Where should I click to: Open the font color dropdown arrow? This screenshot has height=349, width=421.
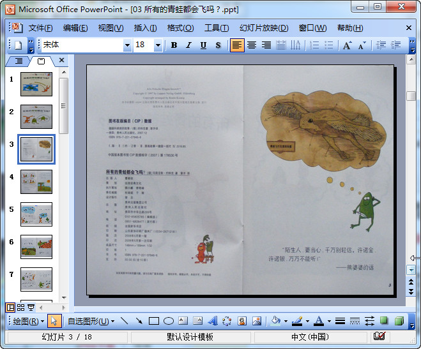coord(329,321)
